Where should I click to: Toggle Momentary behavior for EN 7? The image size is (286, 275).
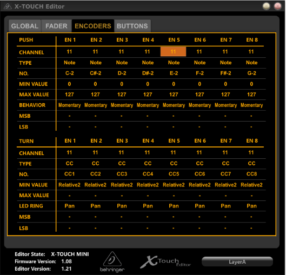[225, 105]
